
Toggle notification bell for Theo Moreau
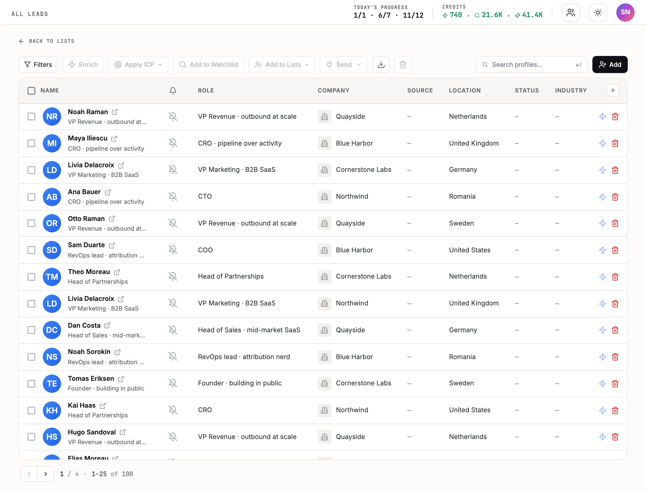tap(173, 277)
